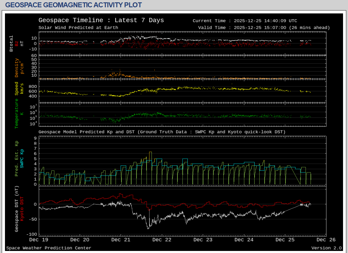Click the Version 2.0 label

click(326, 248)
